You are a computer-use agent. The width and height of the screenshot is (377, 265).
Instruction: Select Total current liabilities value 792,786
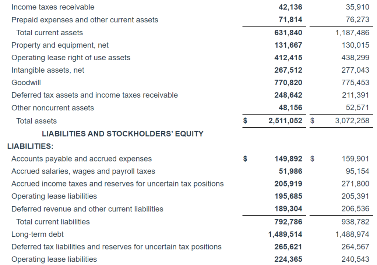288,222
